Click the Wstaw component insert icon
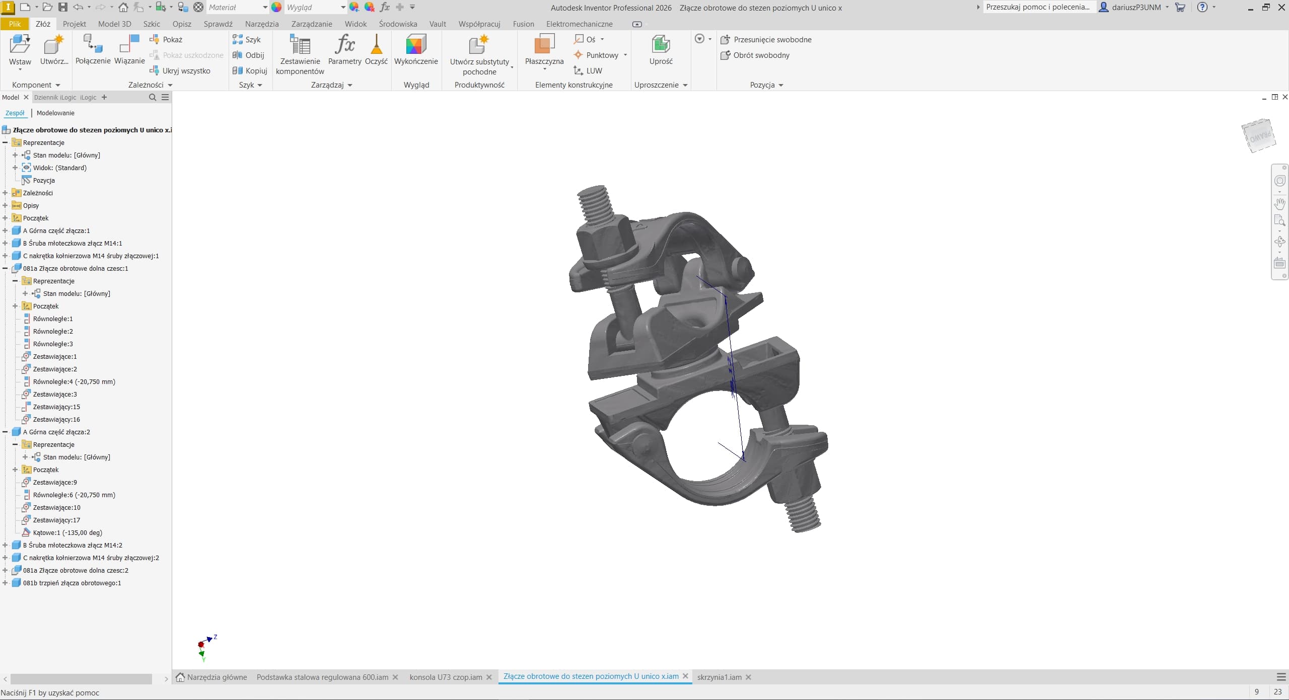This screenshot has height=700, width=1289. (x=20, y=45)
